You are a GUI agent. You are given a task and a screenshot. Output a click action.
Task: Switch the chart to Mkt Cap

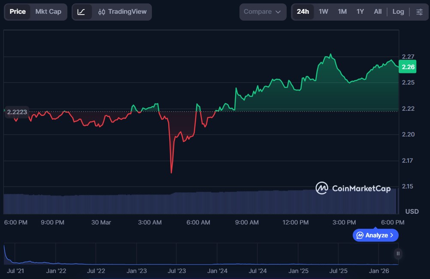pos(48,12)
